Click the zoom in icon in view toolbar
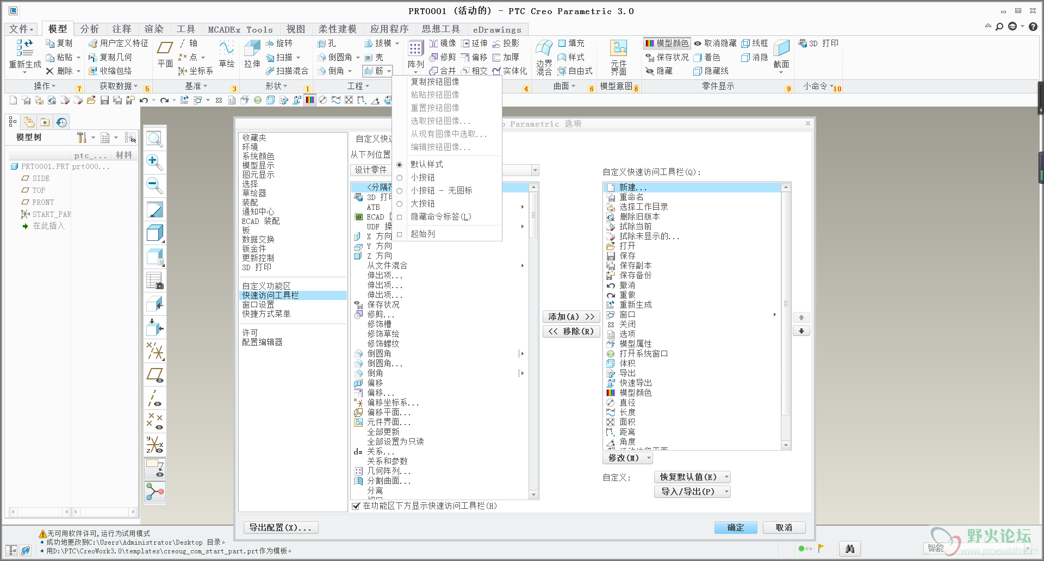1044x561 pixels. click(x=154, y=162)
